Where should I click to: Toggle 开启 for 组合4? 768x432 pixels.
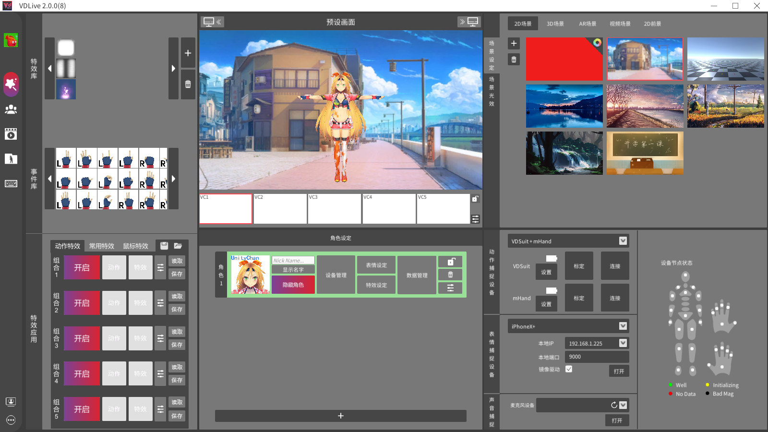click(x=82, y=374)
